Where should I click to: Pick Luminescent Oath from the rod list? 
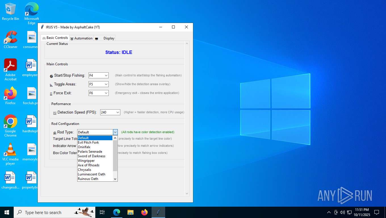click(x=92, y=174)
